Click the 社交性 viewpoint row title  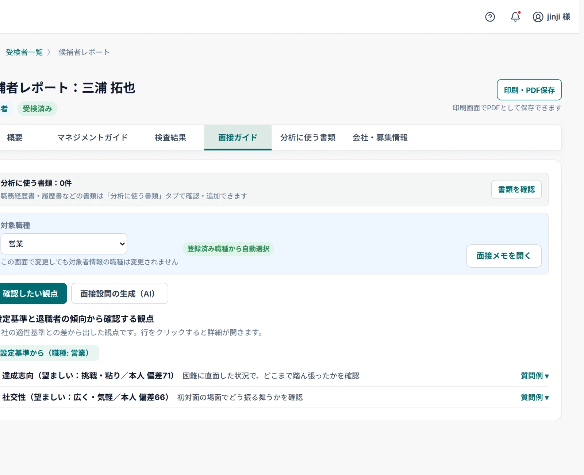(x=85, y=397)
